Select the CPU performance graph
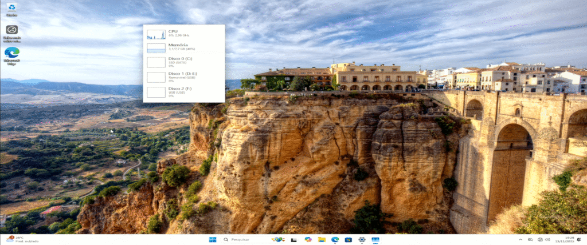This screenshot has width=587, height=245. (x=156, y=34)
